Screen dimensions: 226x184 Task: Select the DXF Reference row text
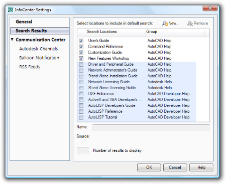tap(101, 94)
